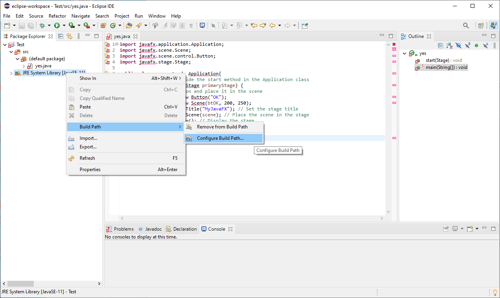Open the Search magnifier in top-right toolbar
Viewport: 500px width, 298px height.
pos(466,25)
